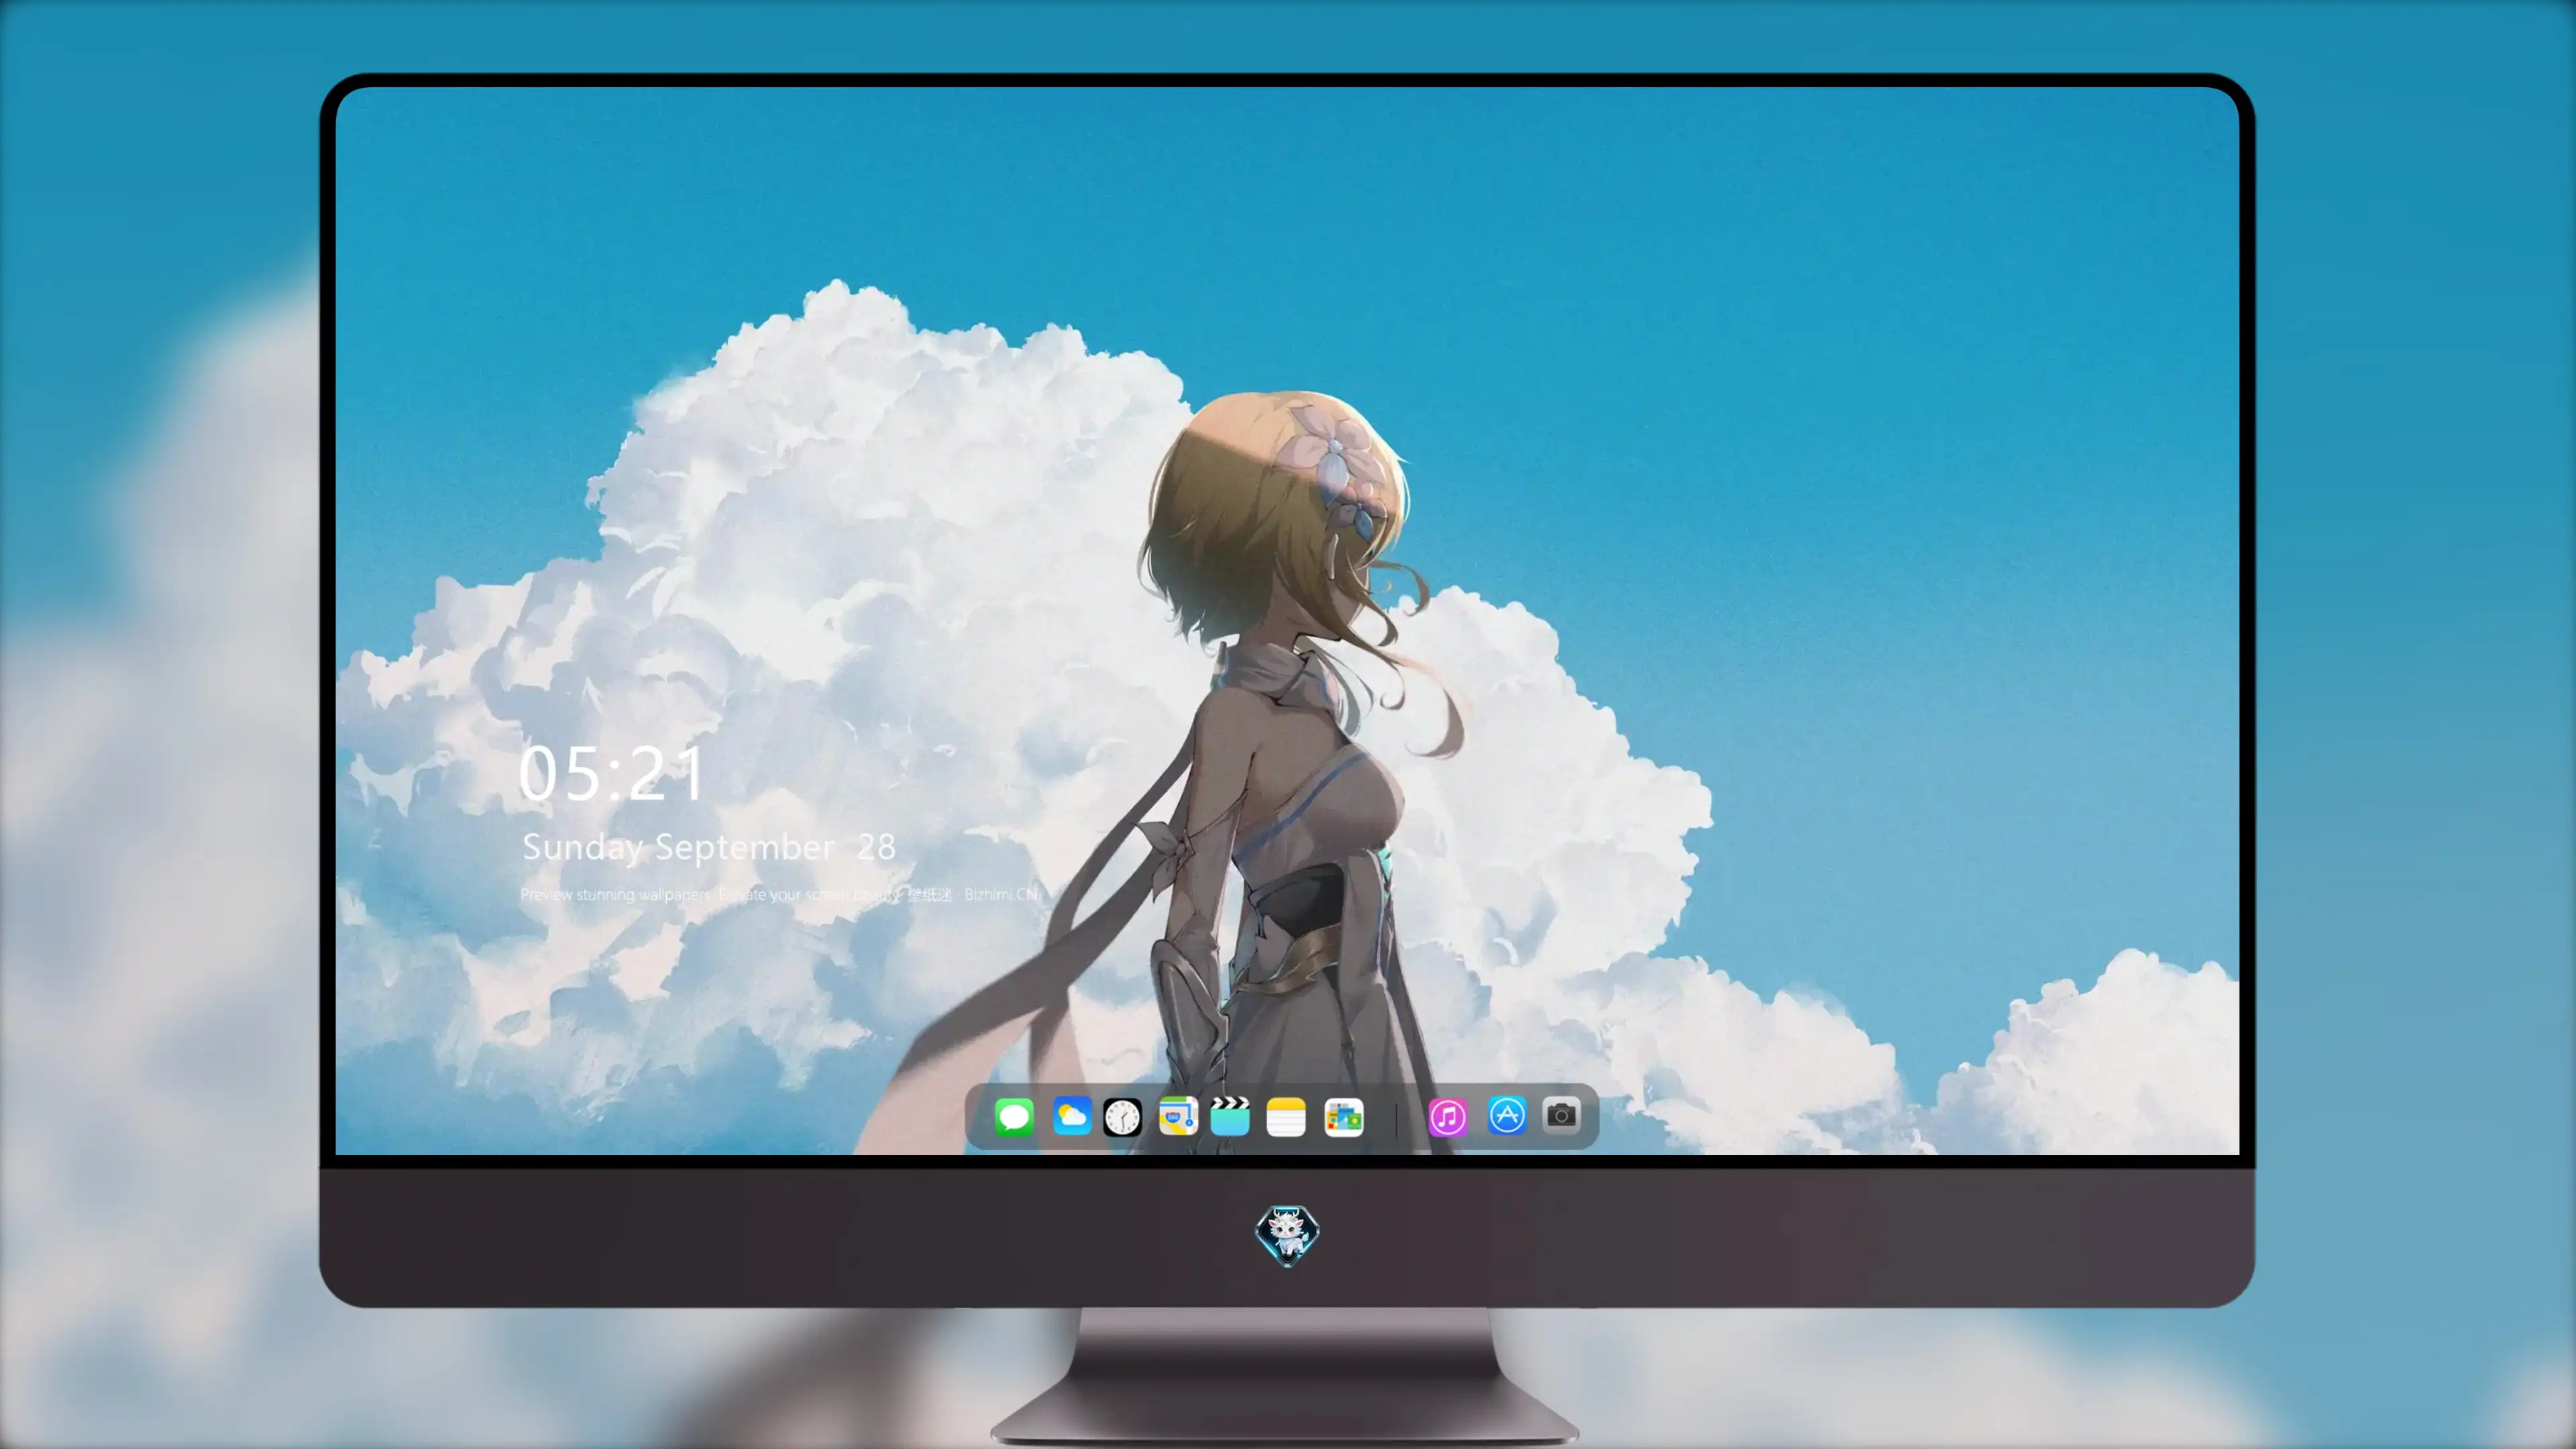Open the App Store icon
2576x1449 pixels.
(x=1507, y=1115)
